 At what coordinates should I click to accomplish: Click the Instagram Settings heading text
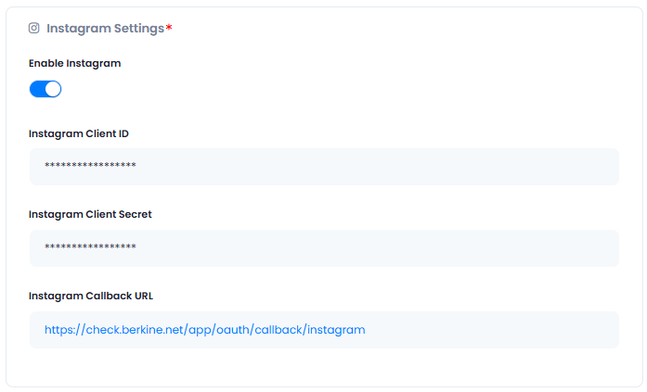point(105,29)
